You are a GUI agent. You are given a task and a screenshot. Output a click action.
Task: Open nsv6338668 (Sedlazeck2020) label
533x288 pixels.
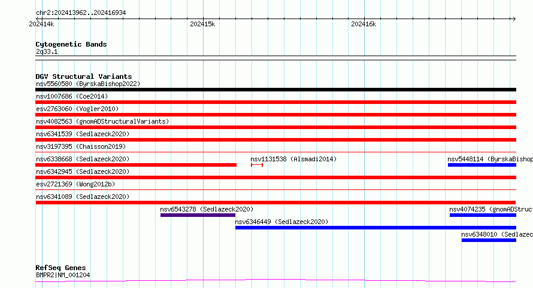point(83,159)
